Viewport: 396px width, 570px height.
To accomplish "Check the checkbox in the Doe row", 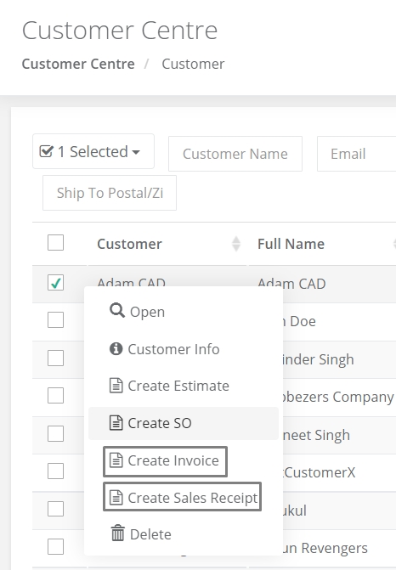I will 55,320.
